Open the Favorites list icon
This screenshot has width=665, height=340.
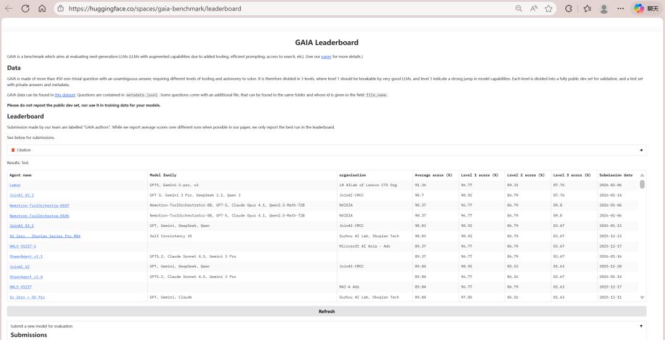tap(587, 9)
